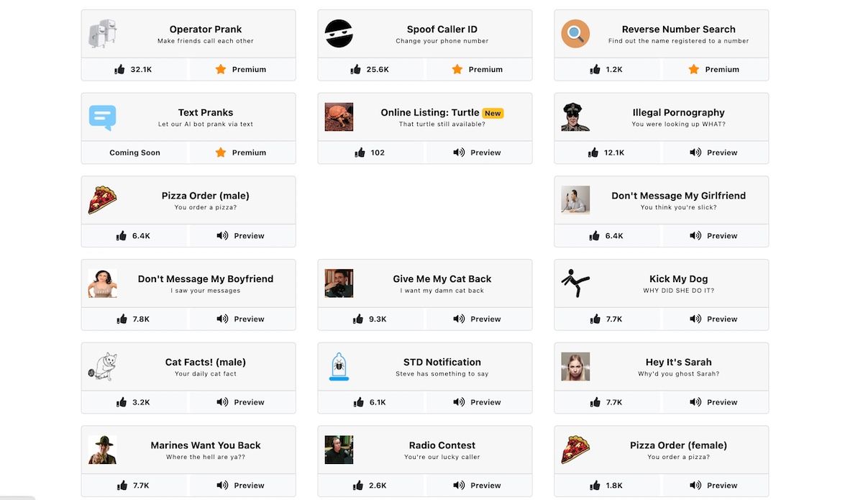
Task: Click the Spoof Caller ID ninja icon
Action: click(339, 34)
